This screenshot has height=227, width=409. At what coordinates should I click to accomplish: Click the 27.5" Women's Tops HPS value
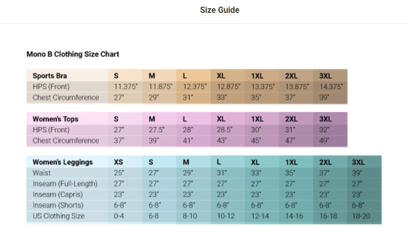(158, 130)
